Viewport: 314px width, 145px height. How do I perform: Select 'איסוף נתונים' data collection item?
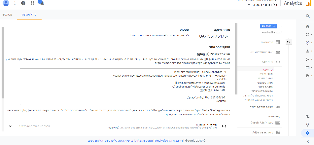266,74
